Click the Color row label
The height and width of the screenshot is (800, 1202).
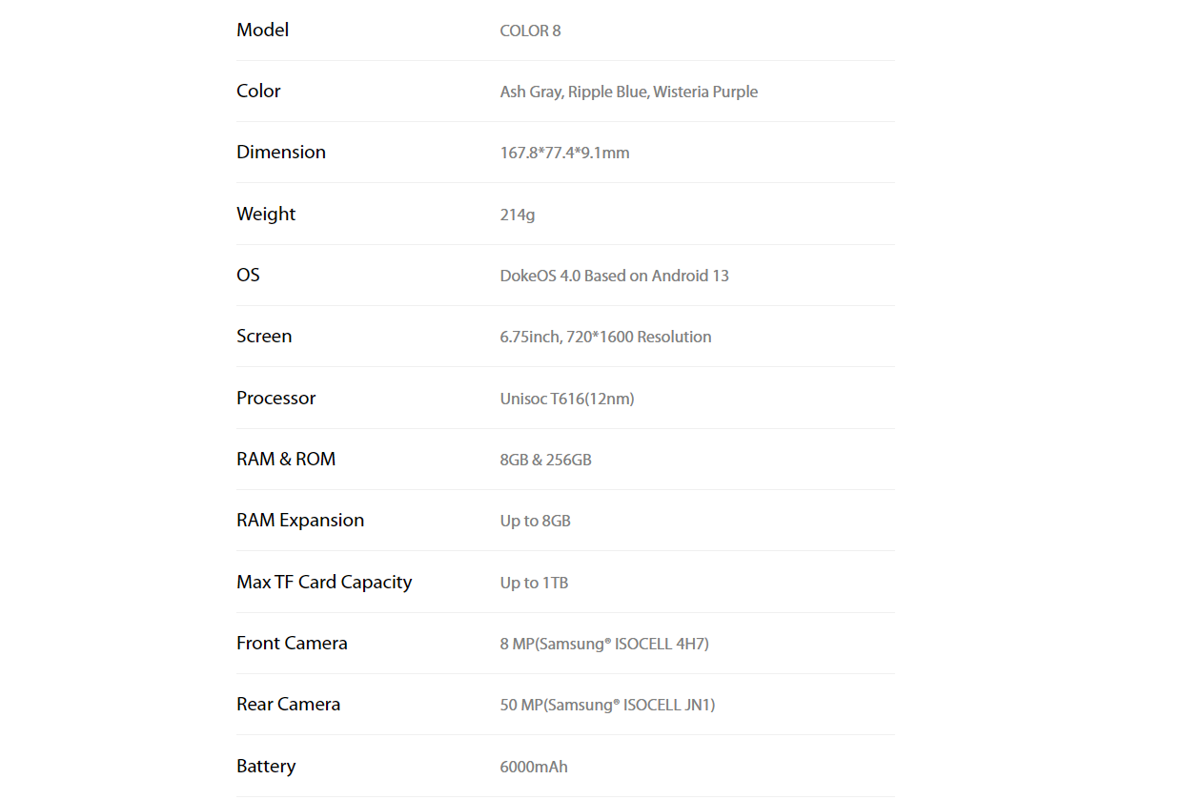(258, 91)
